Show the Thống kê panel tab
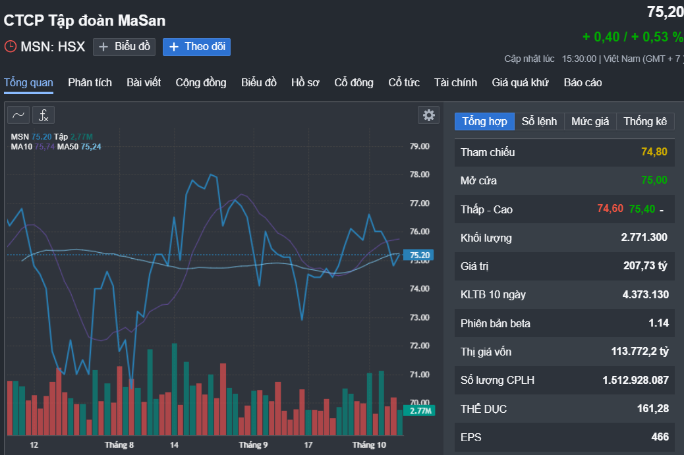 click(645, 121)
